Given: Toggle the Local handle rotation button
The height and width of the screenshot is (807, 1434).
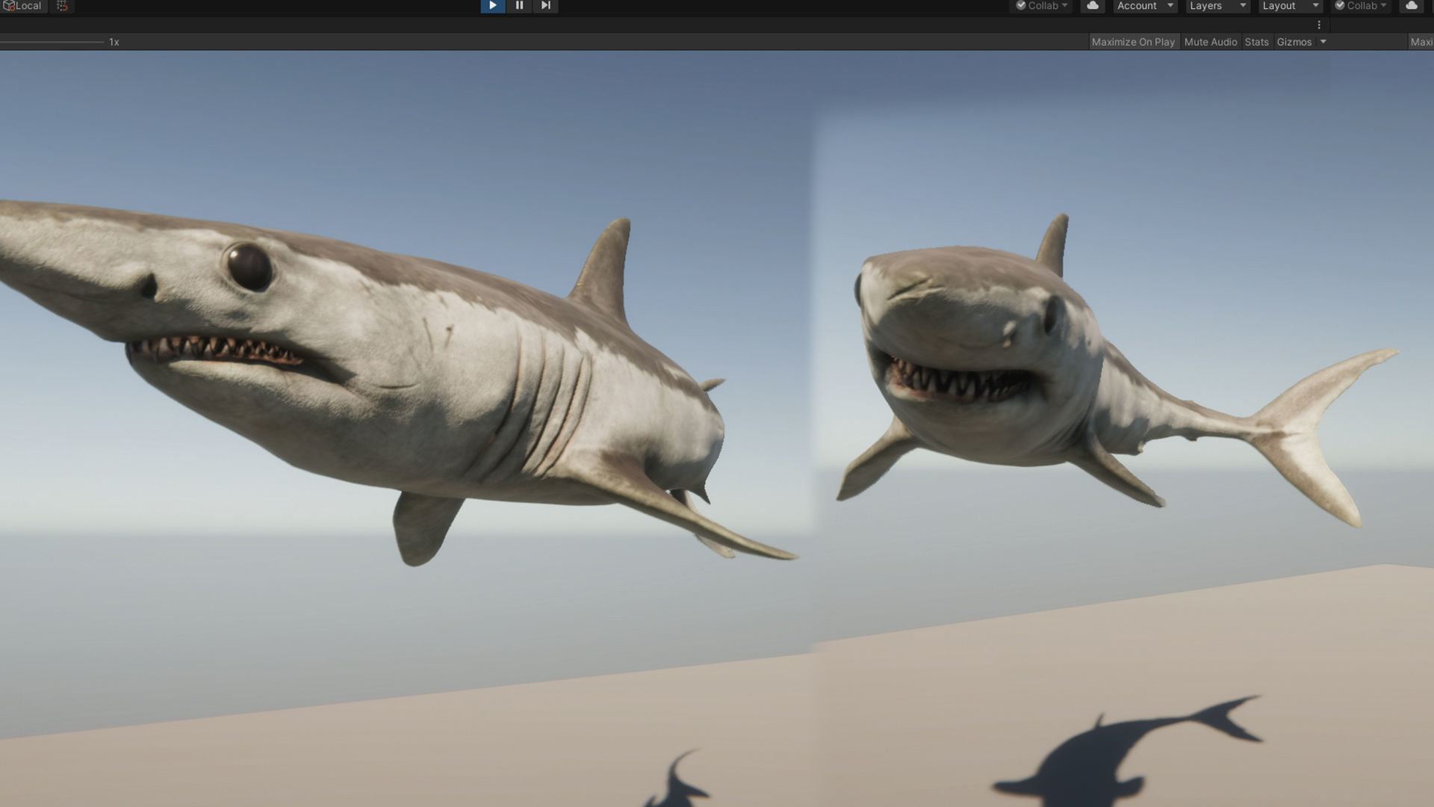Looking at the screenshot, I should [x=23, y=6].
